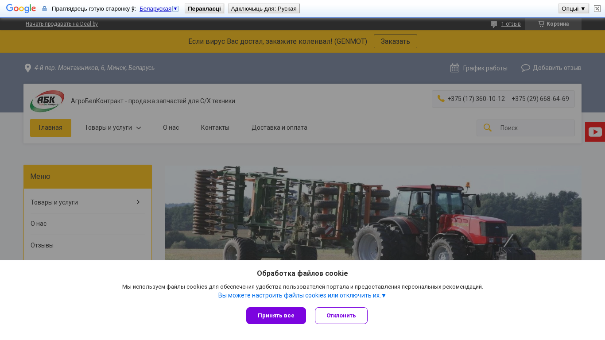Open Отзывы in sidebar menu
Image resolution: width=605 pixels, height=340 pixels.
point(42,245)
